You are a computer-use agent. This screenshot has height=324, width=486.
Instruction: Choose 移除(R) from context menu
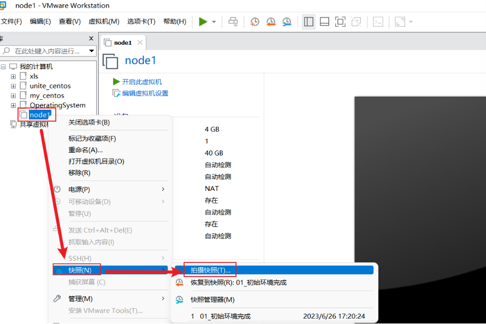tap(79, 173)
